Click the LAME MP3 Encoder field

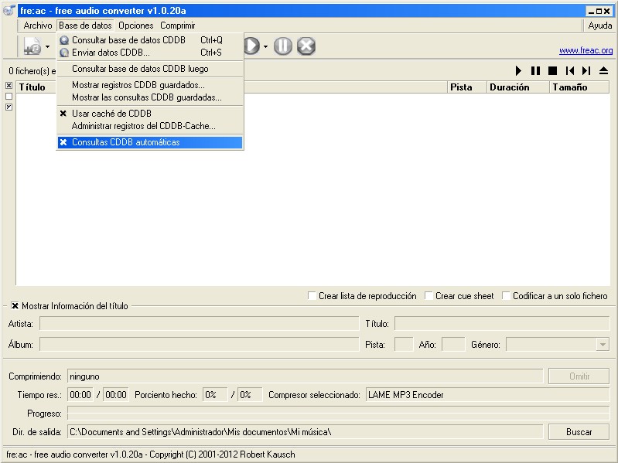[488, 395]
